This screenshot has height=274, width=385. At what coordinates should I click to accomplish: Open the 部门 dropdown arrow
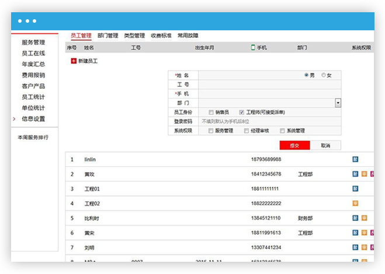338,103
